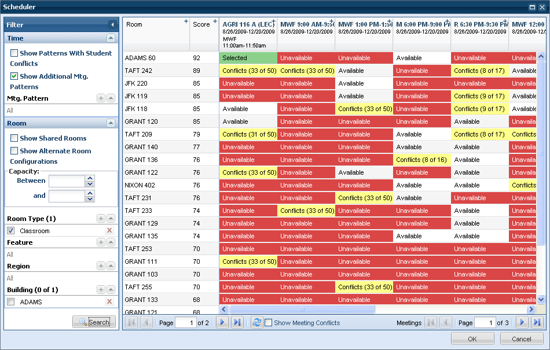Viewport: 550px width, 350px height.
Task: Collapse the Mtg. Pattern filter
Action: tap(111, 98)
